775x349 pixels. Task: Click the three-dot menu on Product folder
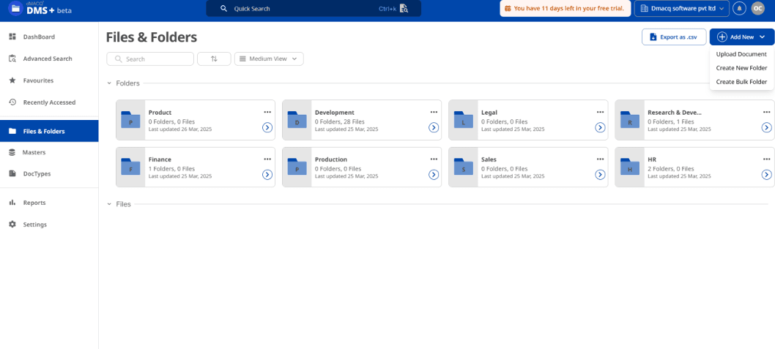click(267, 112)
